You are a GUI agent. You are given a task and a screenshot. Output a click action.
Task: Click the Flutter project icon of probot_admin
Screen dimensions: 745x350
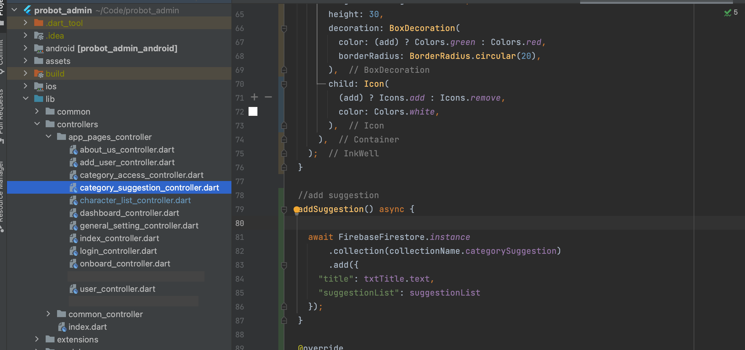tap(28, 10)
